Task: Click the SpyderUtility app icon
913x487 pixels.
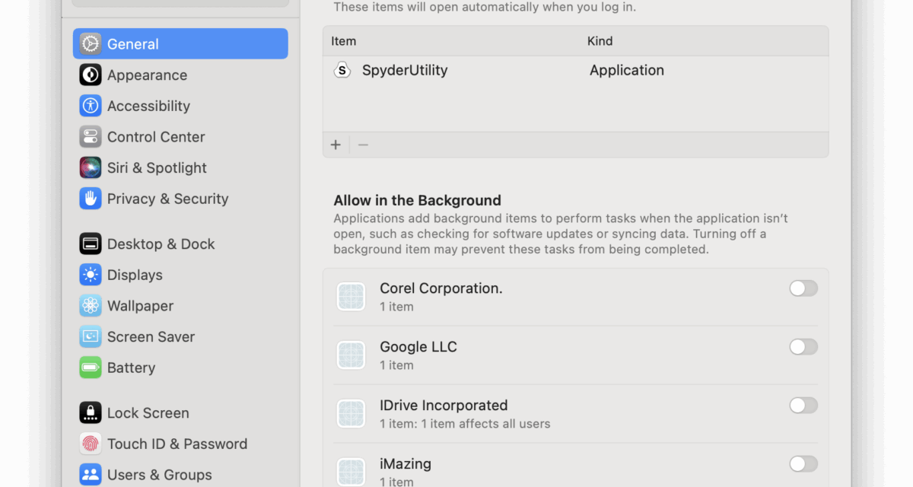Action: click(342, 70)
